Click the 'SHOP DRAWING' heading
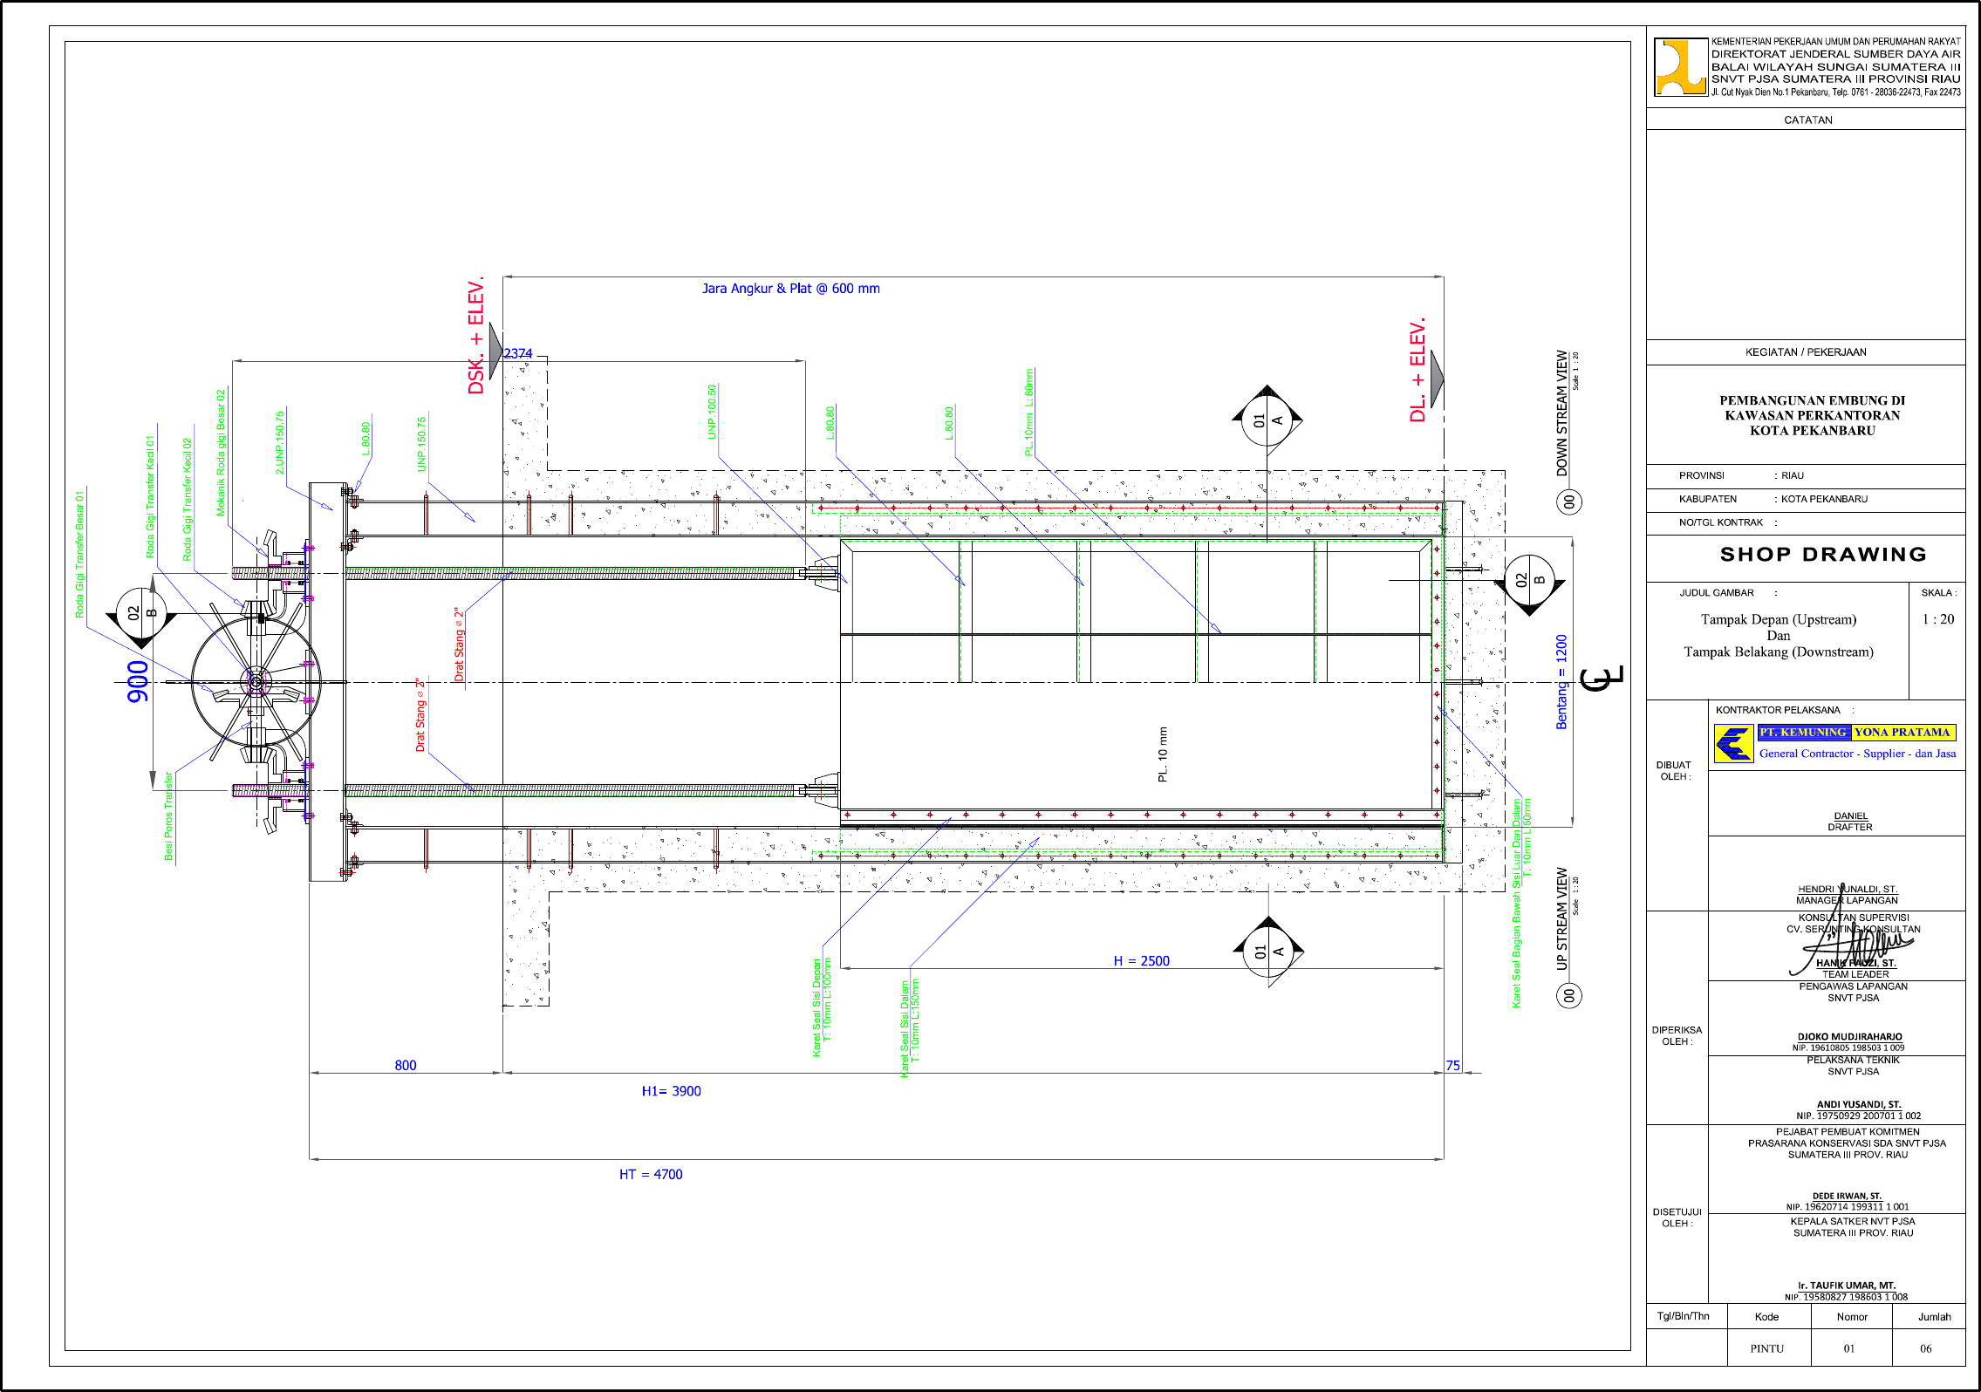The image size is (1981, 1392). [x=1823, y=555]
